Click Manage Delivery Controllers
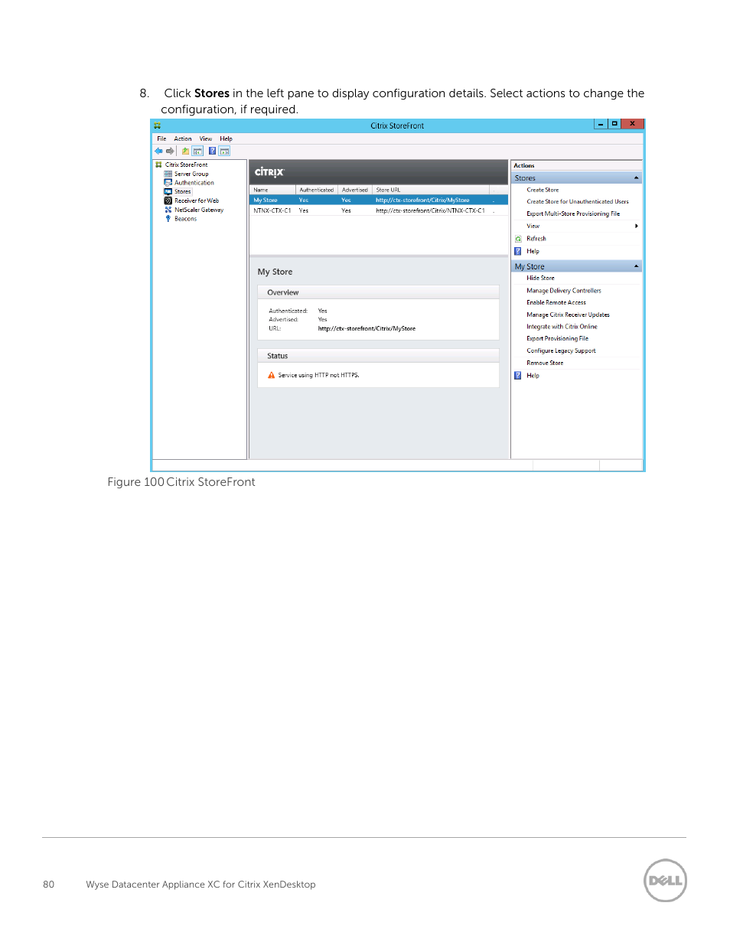 coord(564,291)
